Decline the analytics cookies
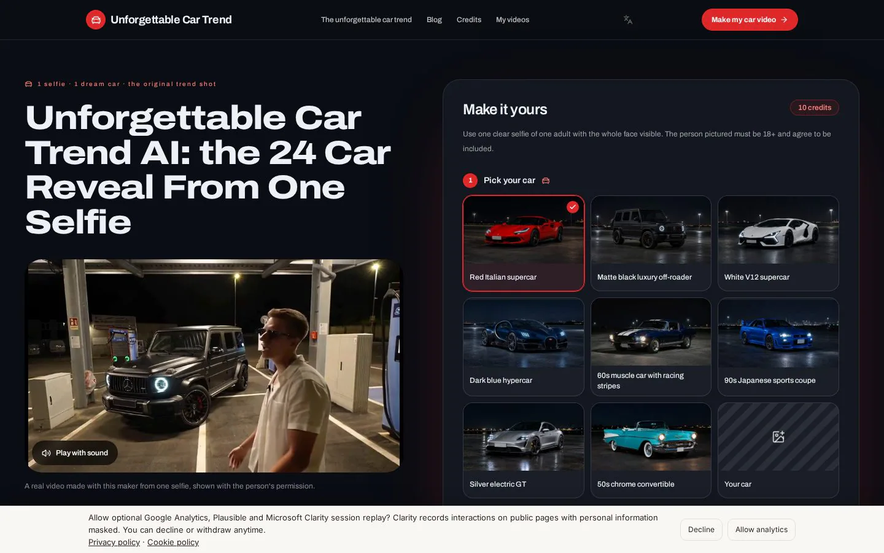This screenshot has height=553, width=884. click(x=701, y=530)
